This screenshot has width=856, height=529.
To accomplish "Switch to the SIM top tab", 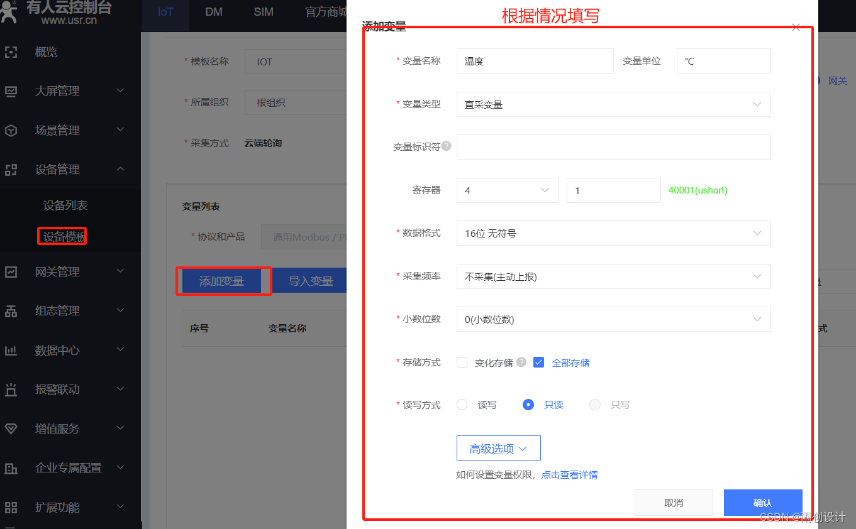I will coord(264,12).
